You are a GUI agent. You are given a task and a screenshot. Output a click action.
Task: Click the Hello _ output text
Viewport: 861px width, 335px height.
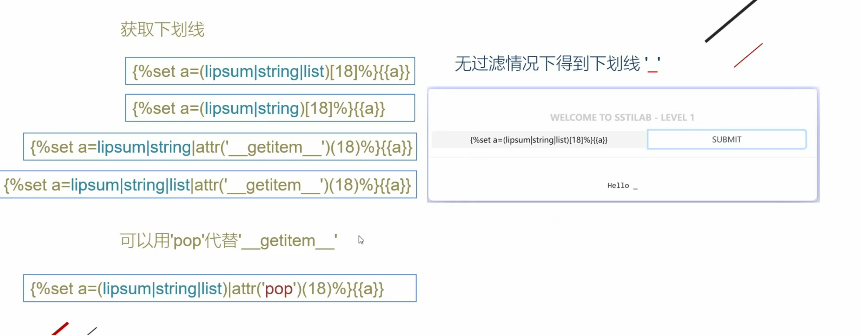pyautogui.click(x=622, y=186)
